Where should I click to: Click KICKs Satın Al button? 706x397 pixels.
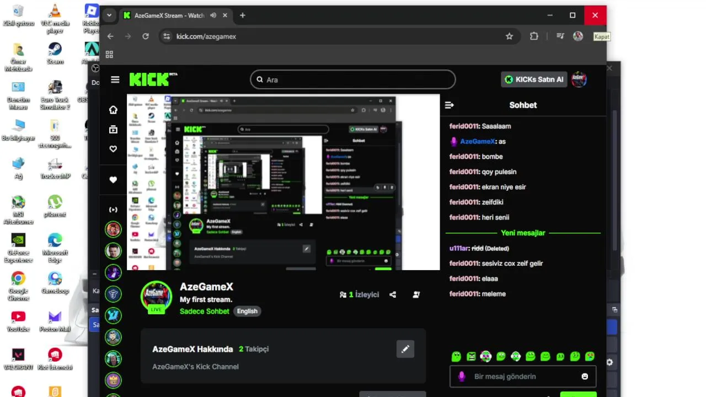click(x=534, y=79)
